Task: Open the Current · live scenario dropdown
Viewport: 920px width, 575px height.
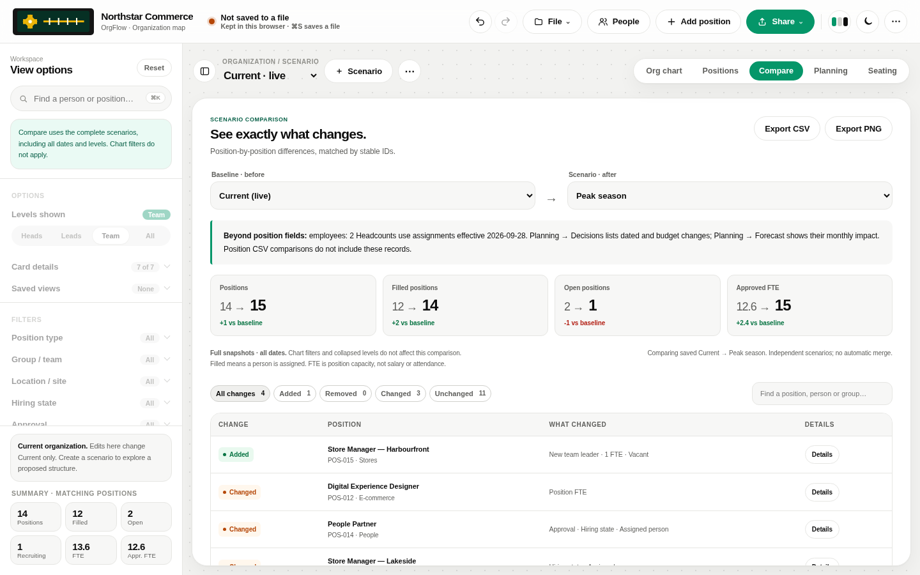Action: [x=270, y=75]
